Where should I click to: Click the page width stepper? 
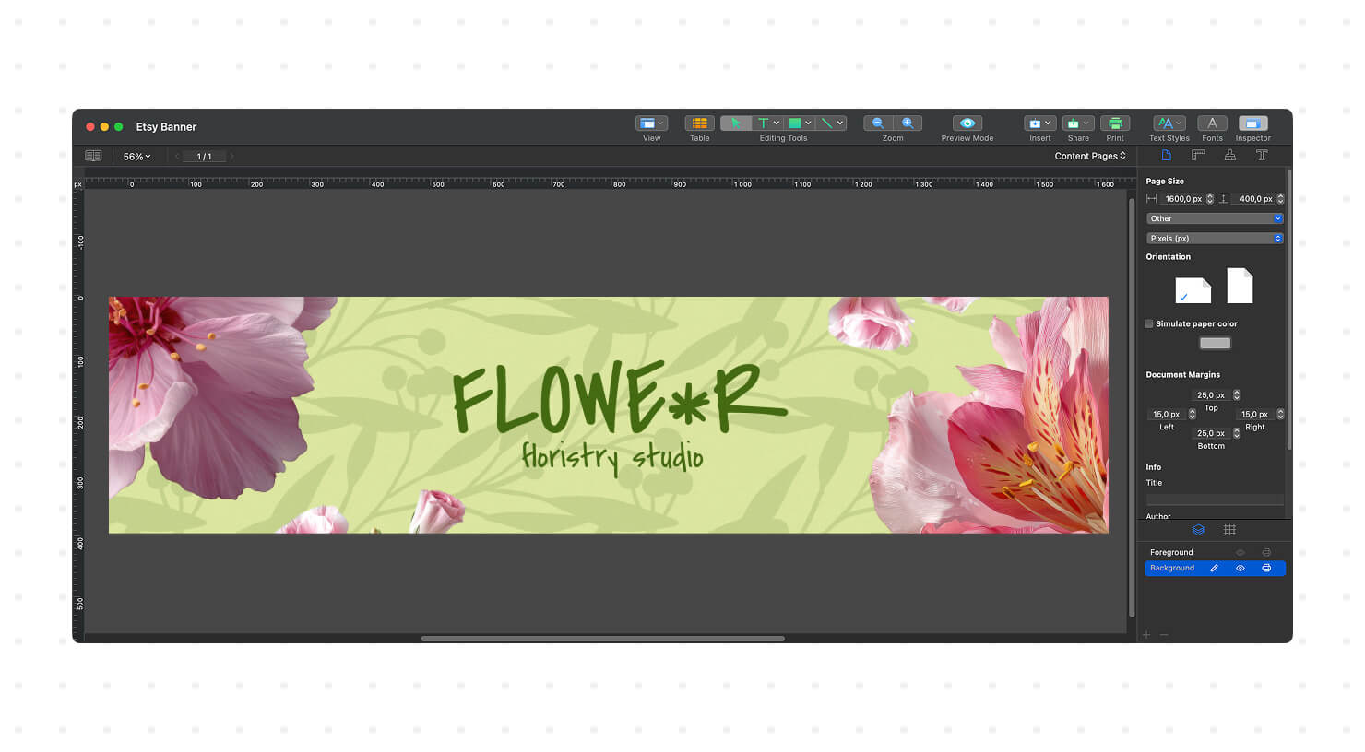[1210, 199]
